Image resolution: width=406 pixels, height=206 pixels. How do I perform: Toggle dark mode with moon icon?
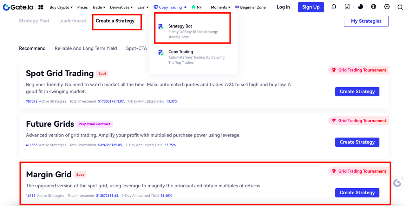coord(360,7)
